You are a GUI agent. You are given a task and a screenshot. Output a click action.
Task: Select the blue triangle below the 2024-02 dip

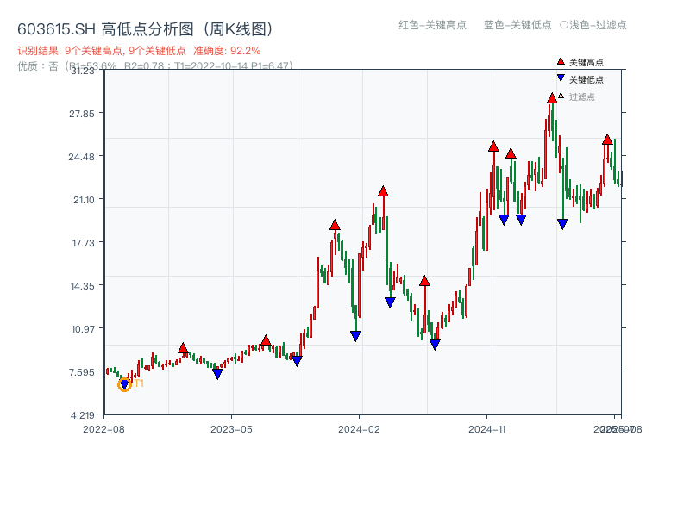(x=355, y=335)
